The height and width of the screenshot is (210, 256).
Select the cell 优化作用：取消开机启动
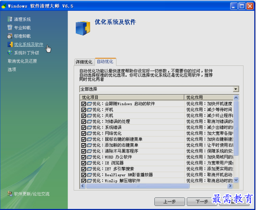coord(209,175)
